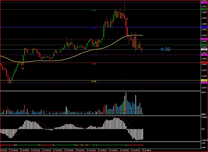
Task: Click the 4:32 candle countdown timer
Action: (x=165, y=49)
